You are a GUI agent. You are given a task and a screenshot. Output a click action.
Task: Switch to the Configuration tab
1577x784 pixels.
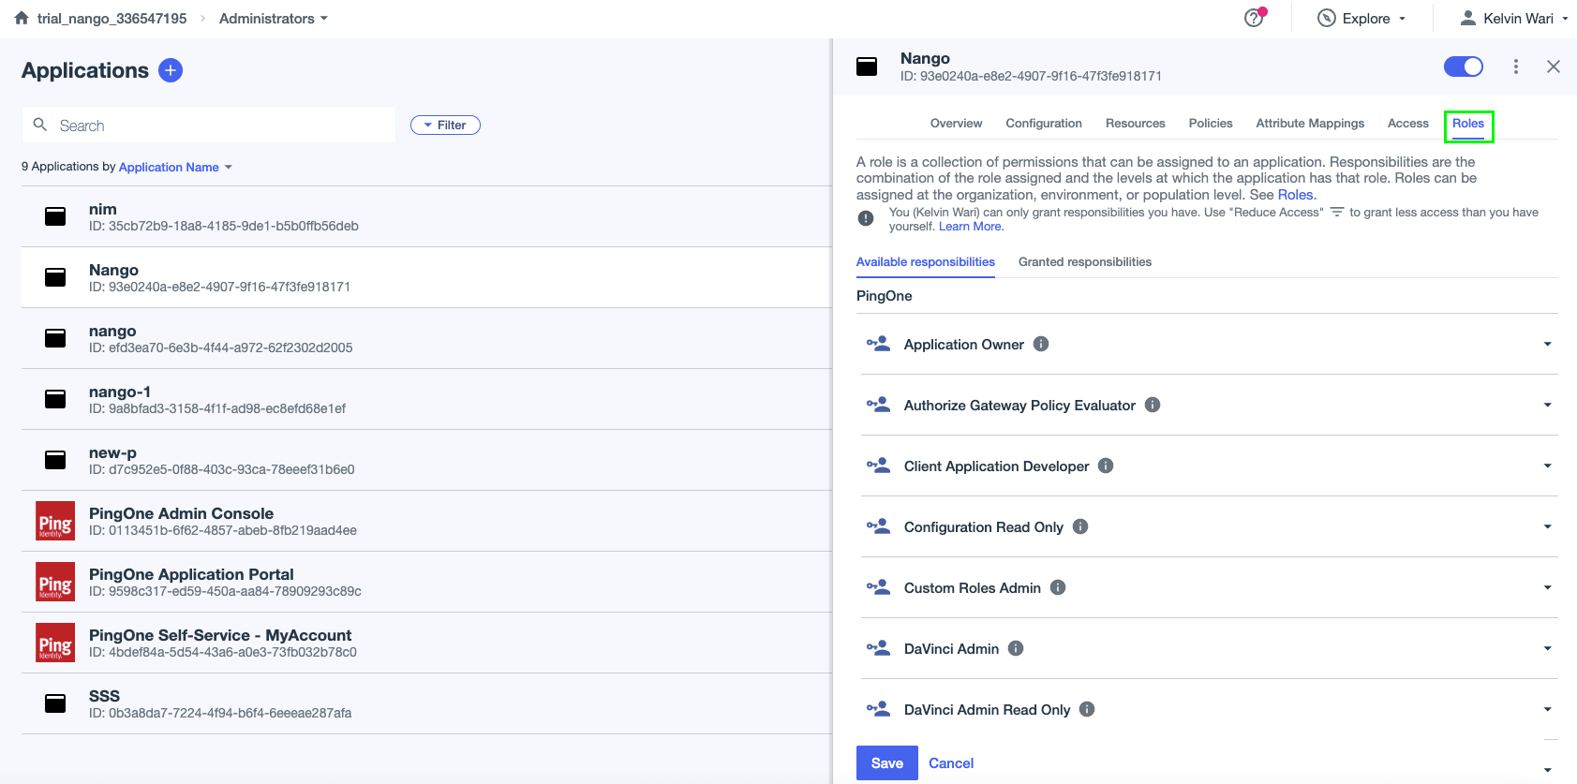pos(1044,123)
